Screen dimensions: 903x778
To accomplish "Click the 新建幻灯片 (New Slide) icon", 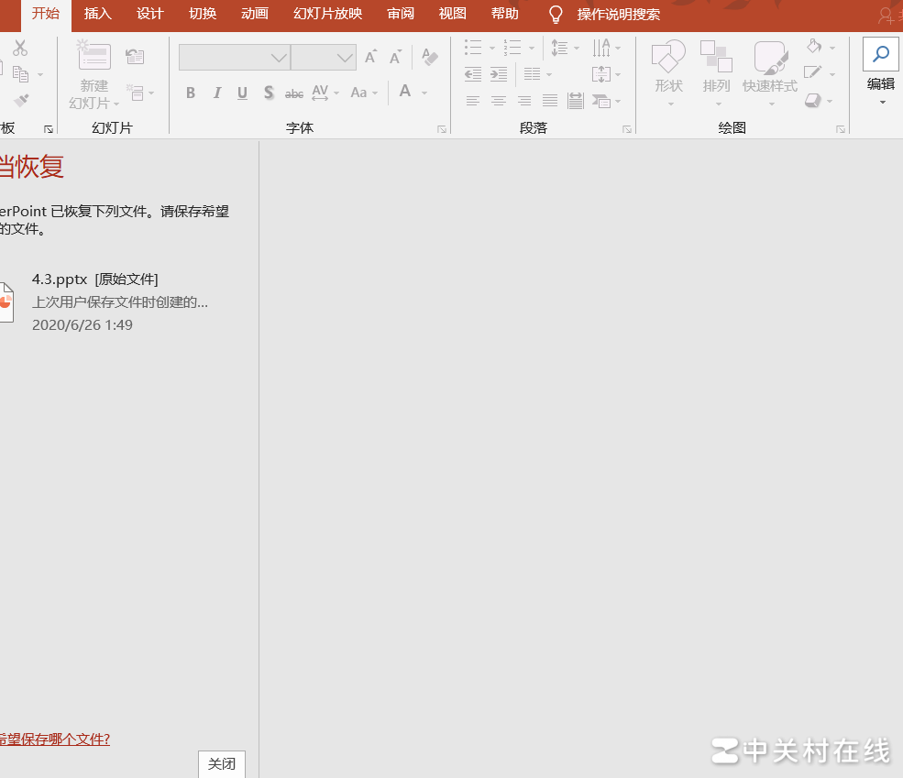I will coord(93,55).
